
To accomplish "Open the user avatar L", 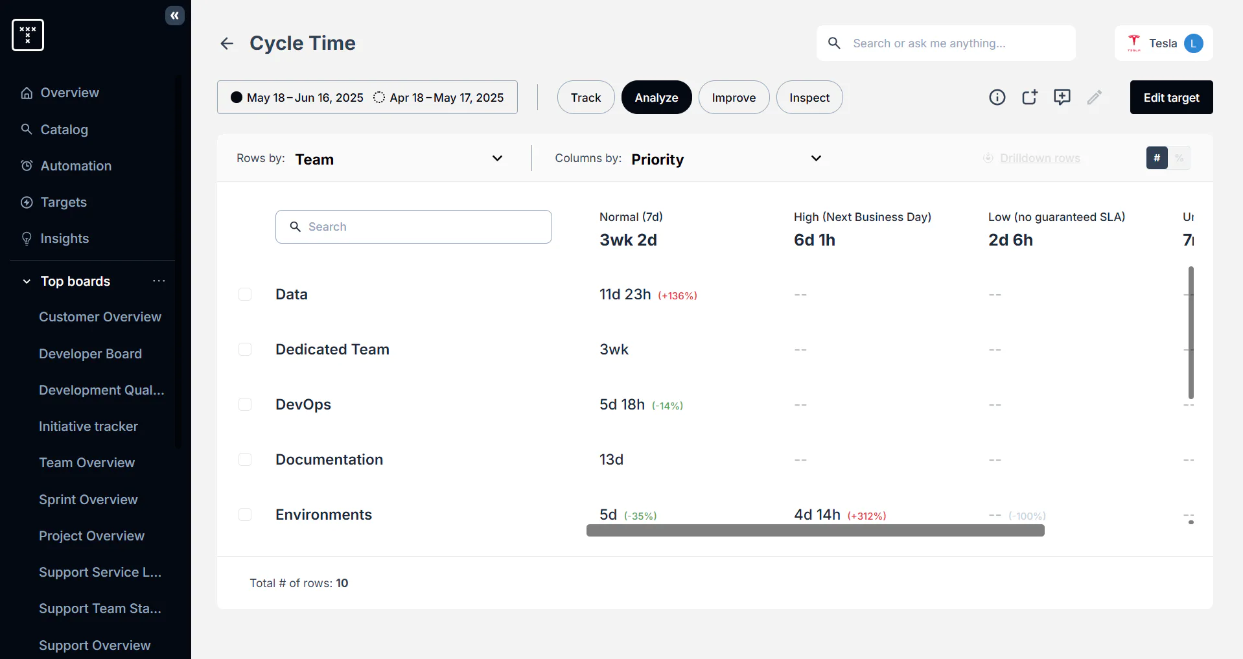I will click(1193, 43).
